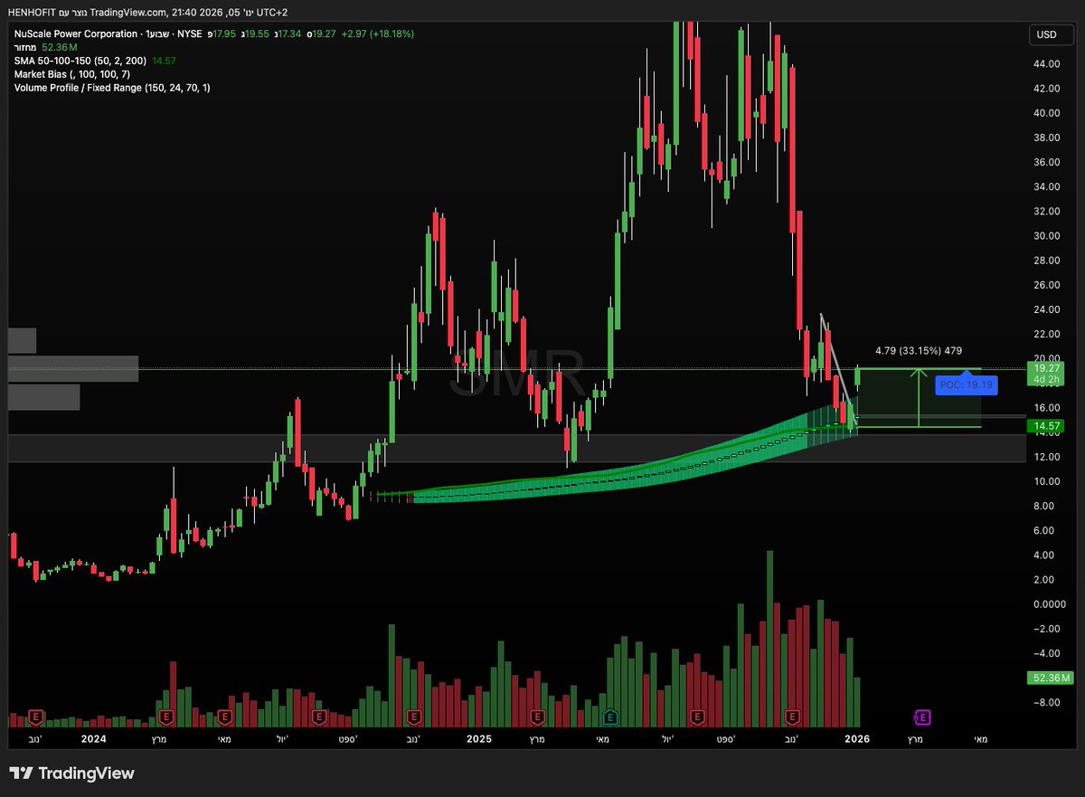Open the red earnings marker above מרץ 2024
This screenshot has height=797, width=1085.
(x=166, y=717)
